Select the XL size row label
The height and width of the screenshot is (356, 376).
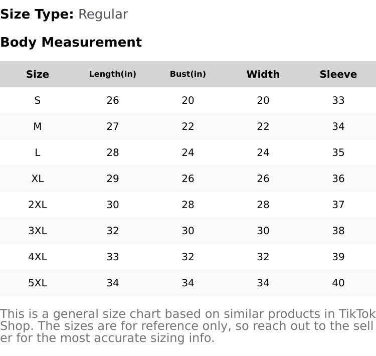click(x=38, y=179)
